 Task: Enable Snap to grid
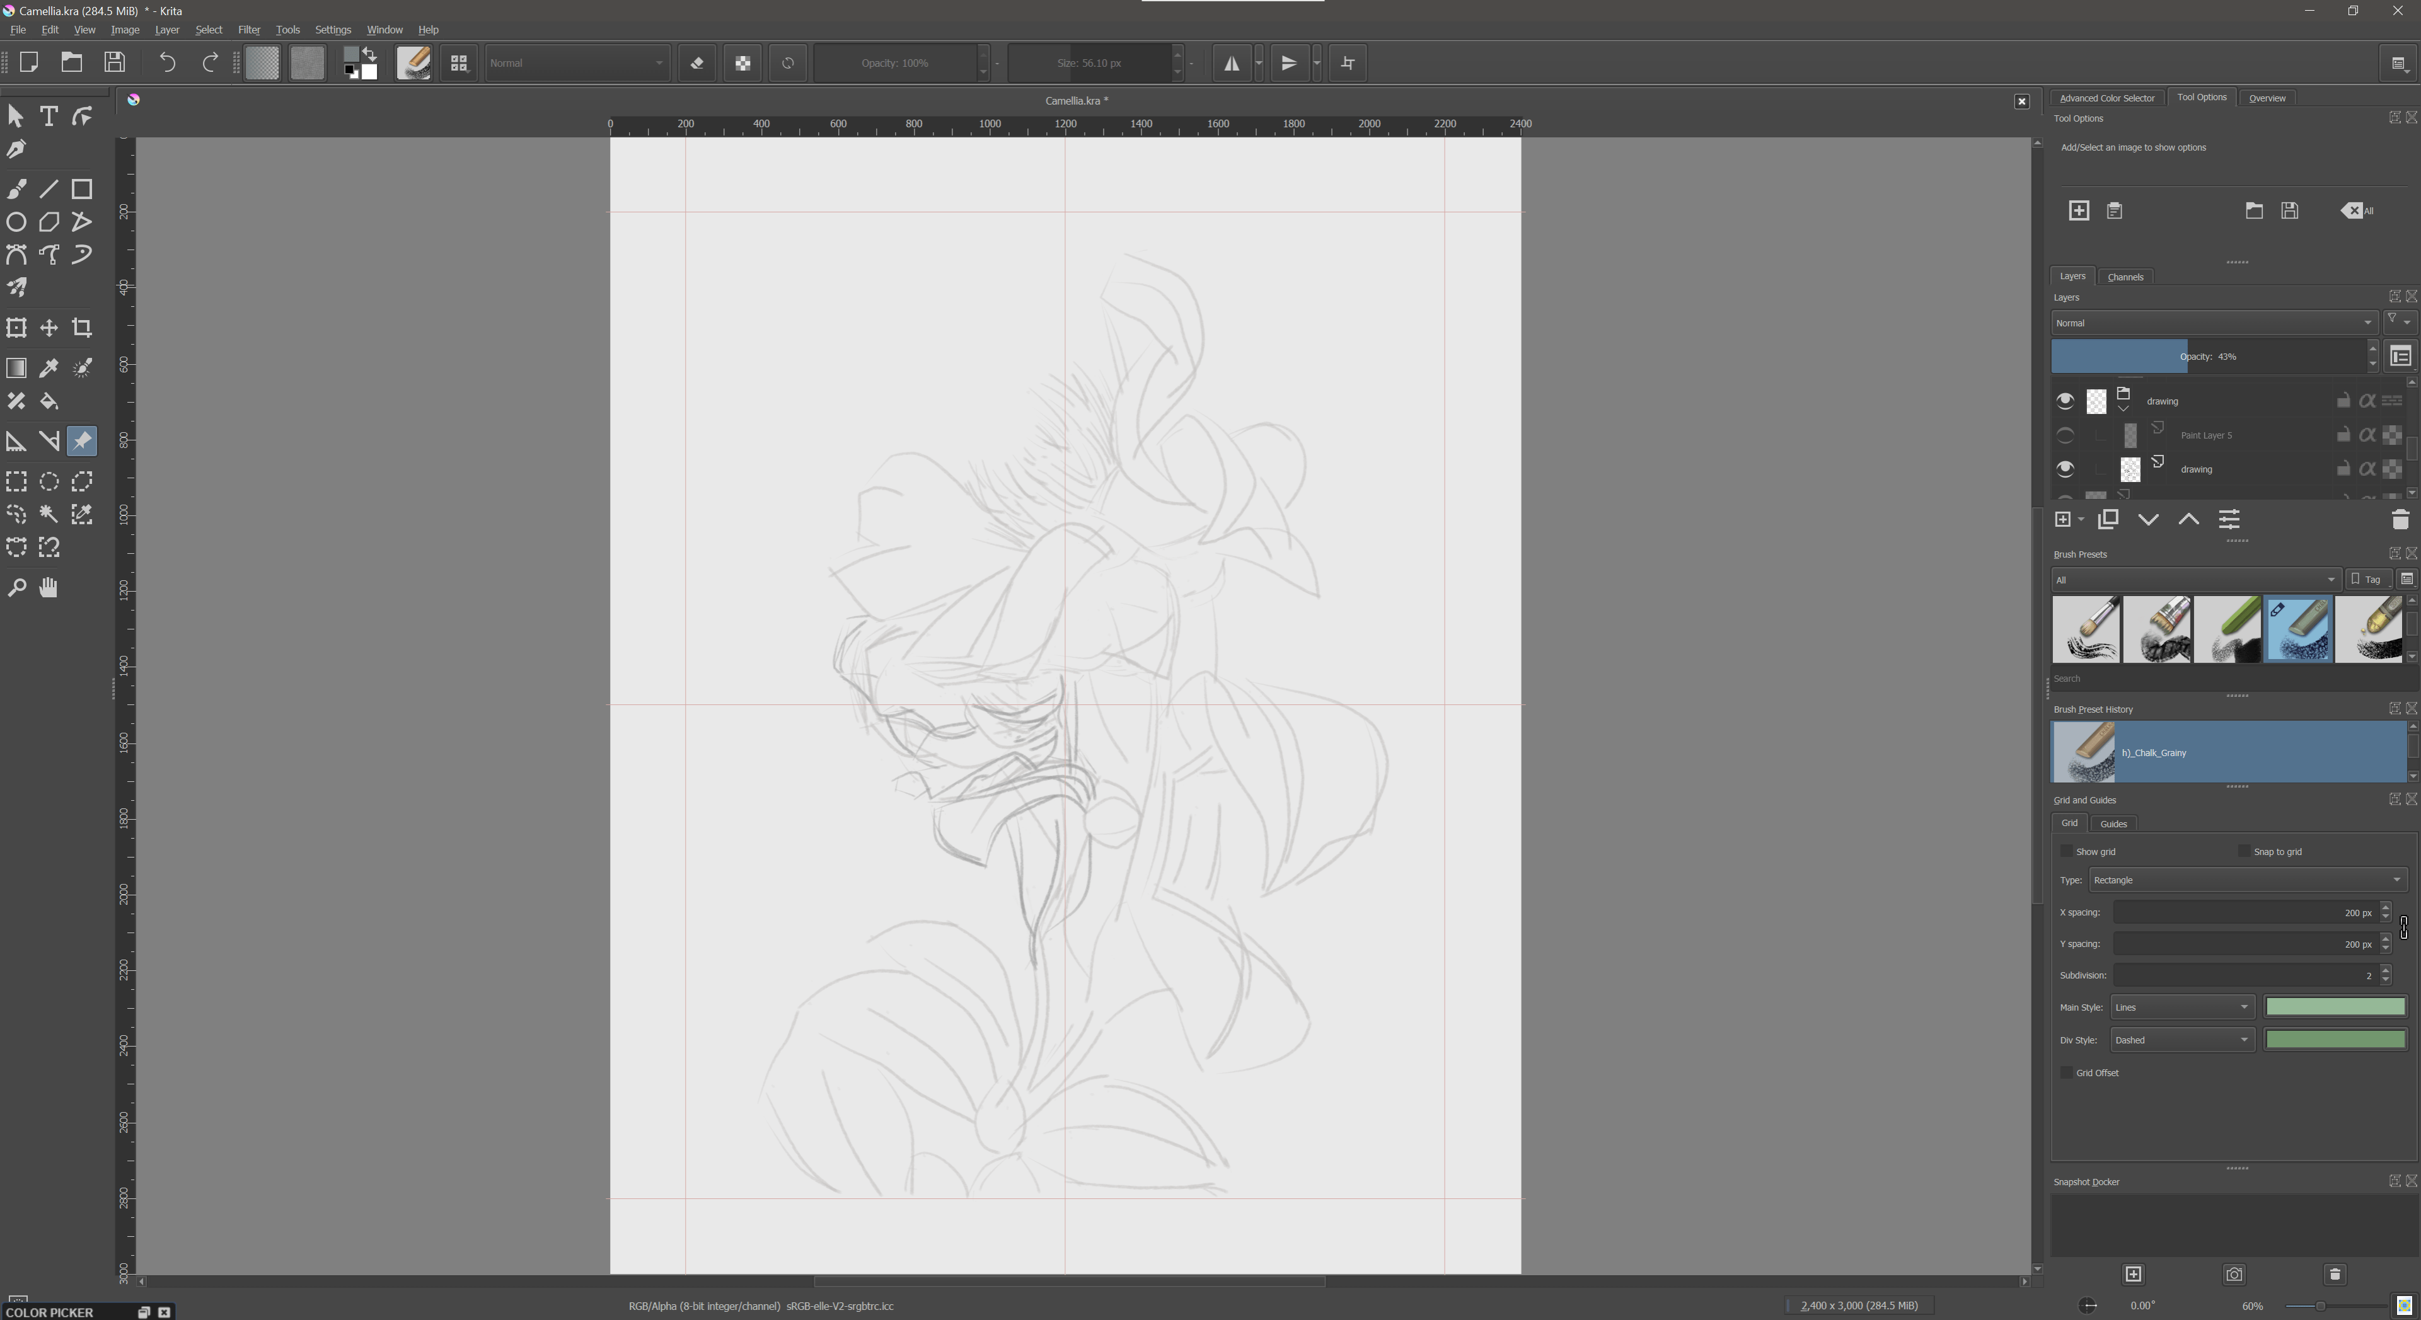tap(2245, 851)
